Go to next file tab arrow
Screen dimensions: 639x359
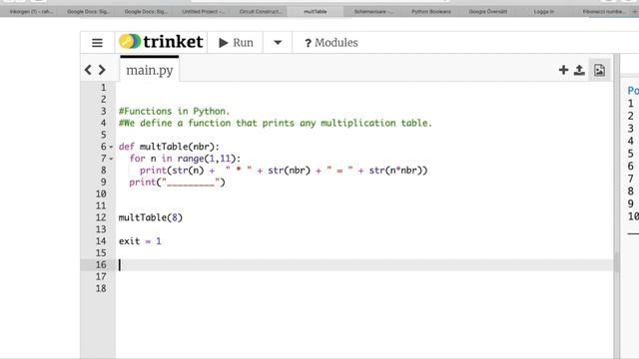click(x=102, y=70)
